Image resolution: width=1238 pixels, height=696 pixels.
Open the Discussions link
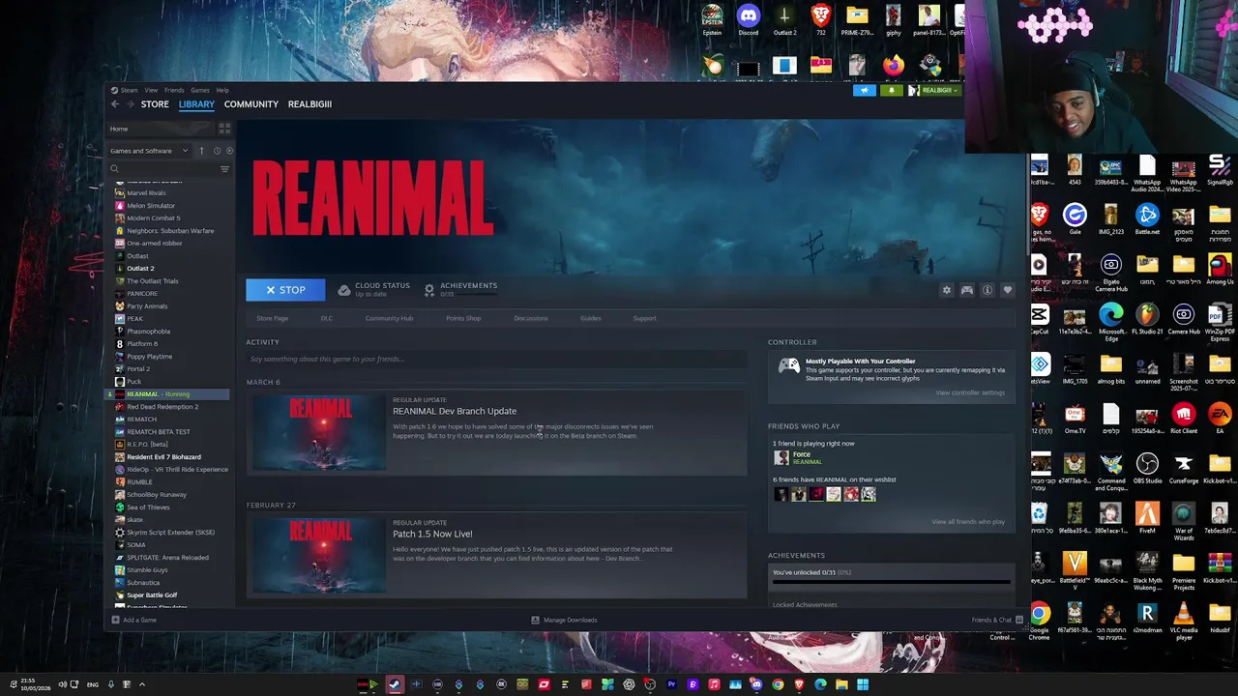point(530,318)
